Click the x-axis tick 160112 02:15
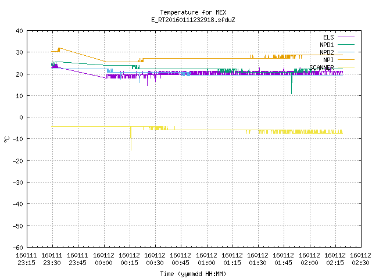Image resolution: width=372 pixels, height=279 pixels. [x=335, y=259]
